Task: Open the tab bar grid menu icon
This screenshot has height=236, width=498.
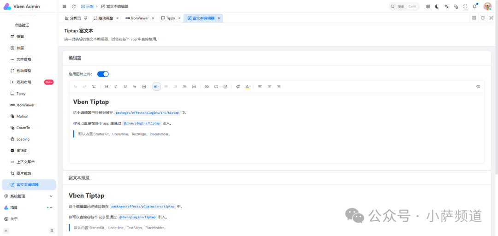Action: (474, 18)
